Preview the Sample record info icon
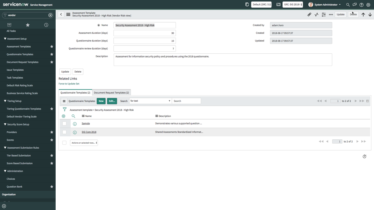This screenshot has width=374, height=210. pyautogui.click(x=74, y=124)
